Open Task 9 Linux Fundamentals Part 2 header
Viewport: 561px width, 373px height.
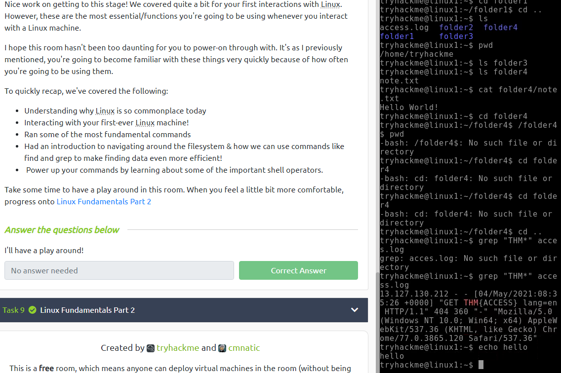[x=184, y=310]
